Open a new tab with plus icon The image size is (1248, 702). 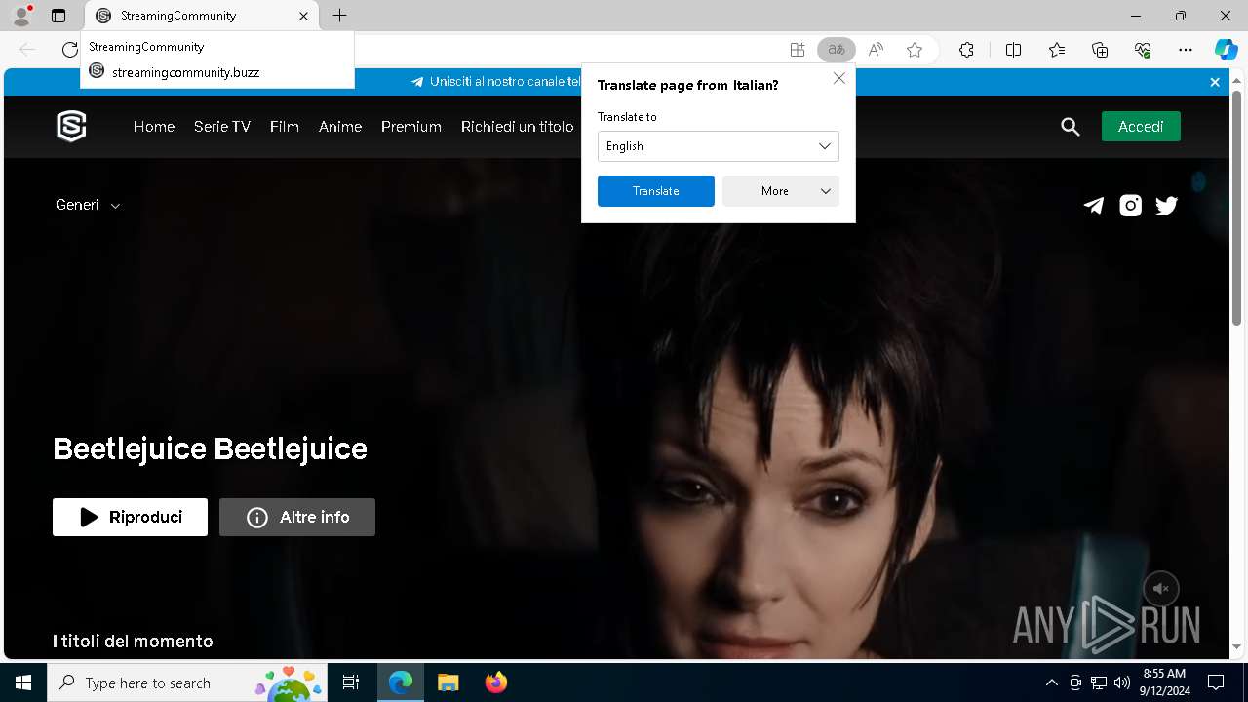pos(339,16)
